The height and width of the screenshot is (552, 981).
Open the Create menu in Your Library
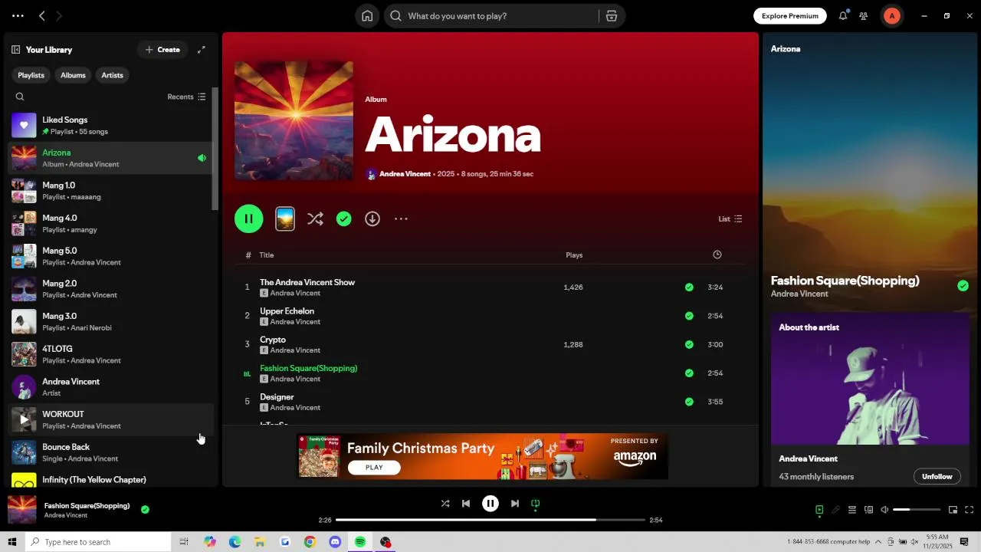coord(162,50)
